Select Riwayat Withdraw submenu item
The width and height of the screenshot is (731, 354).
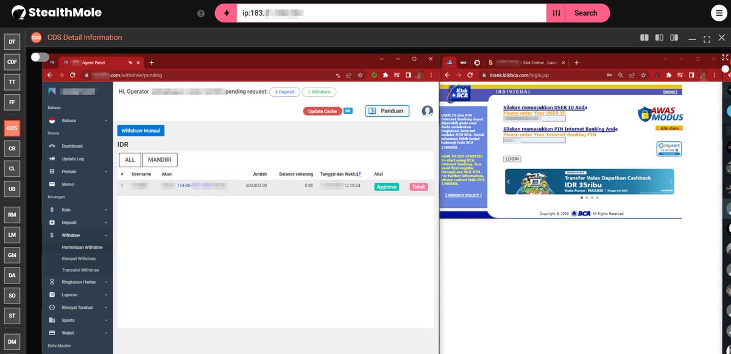point(79,259)
